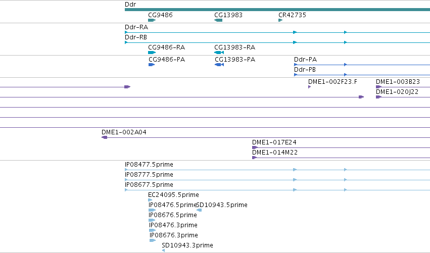Screen dimensions: 430x253
Task: Click the DME1-003B23 clone label
Action: (x=398, y=82)
